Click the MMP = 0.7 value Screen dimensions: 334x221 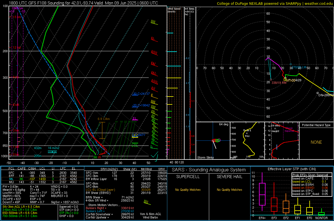tap(37, 202)
